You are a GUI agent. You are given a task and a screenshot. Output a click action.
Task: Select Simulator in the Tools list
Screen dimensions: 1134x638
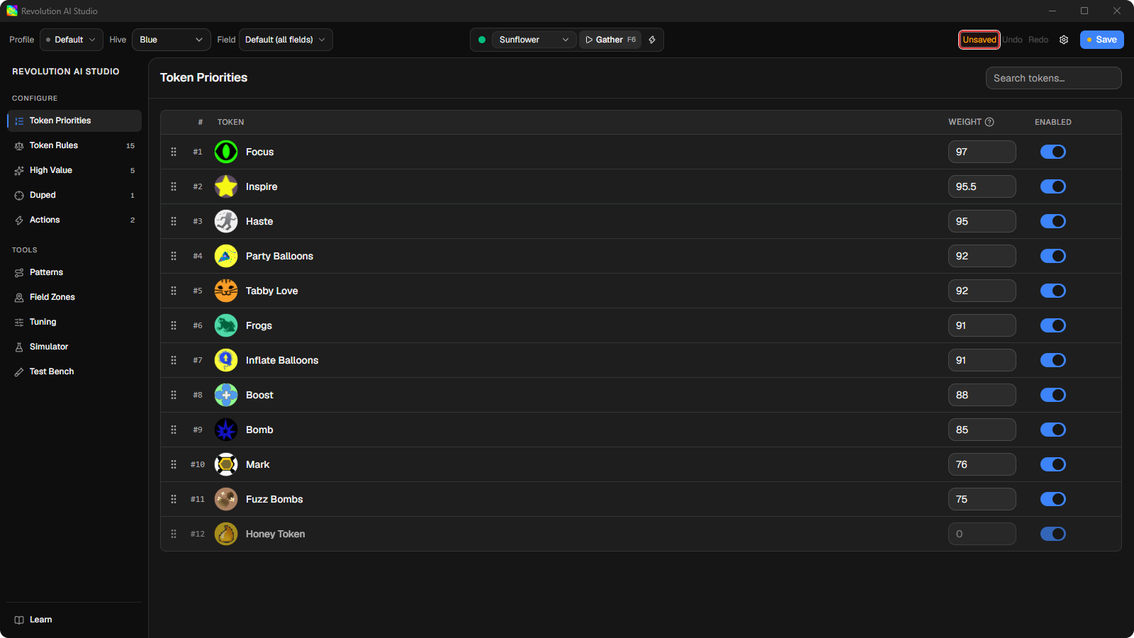point(74,347)
